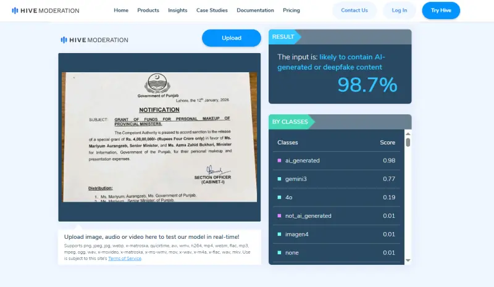
Task: Click the uploaded notification document image
Action: click(159, 137)
